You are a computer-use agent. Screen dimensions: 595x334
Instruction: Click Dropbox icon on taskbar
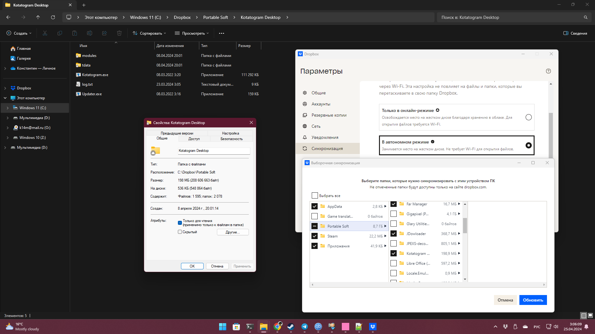tap(373, 327)
